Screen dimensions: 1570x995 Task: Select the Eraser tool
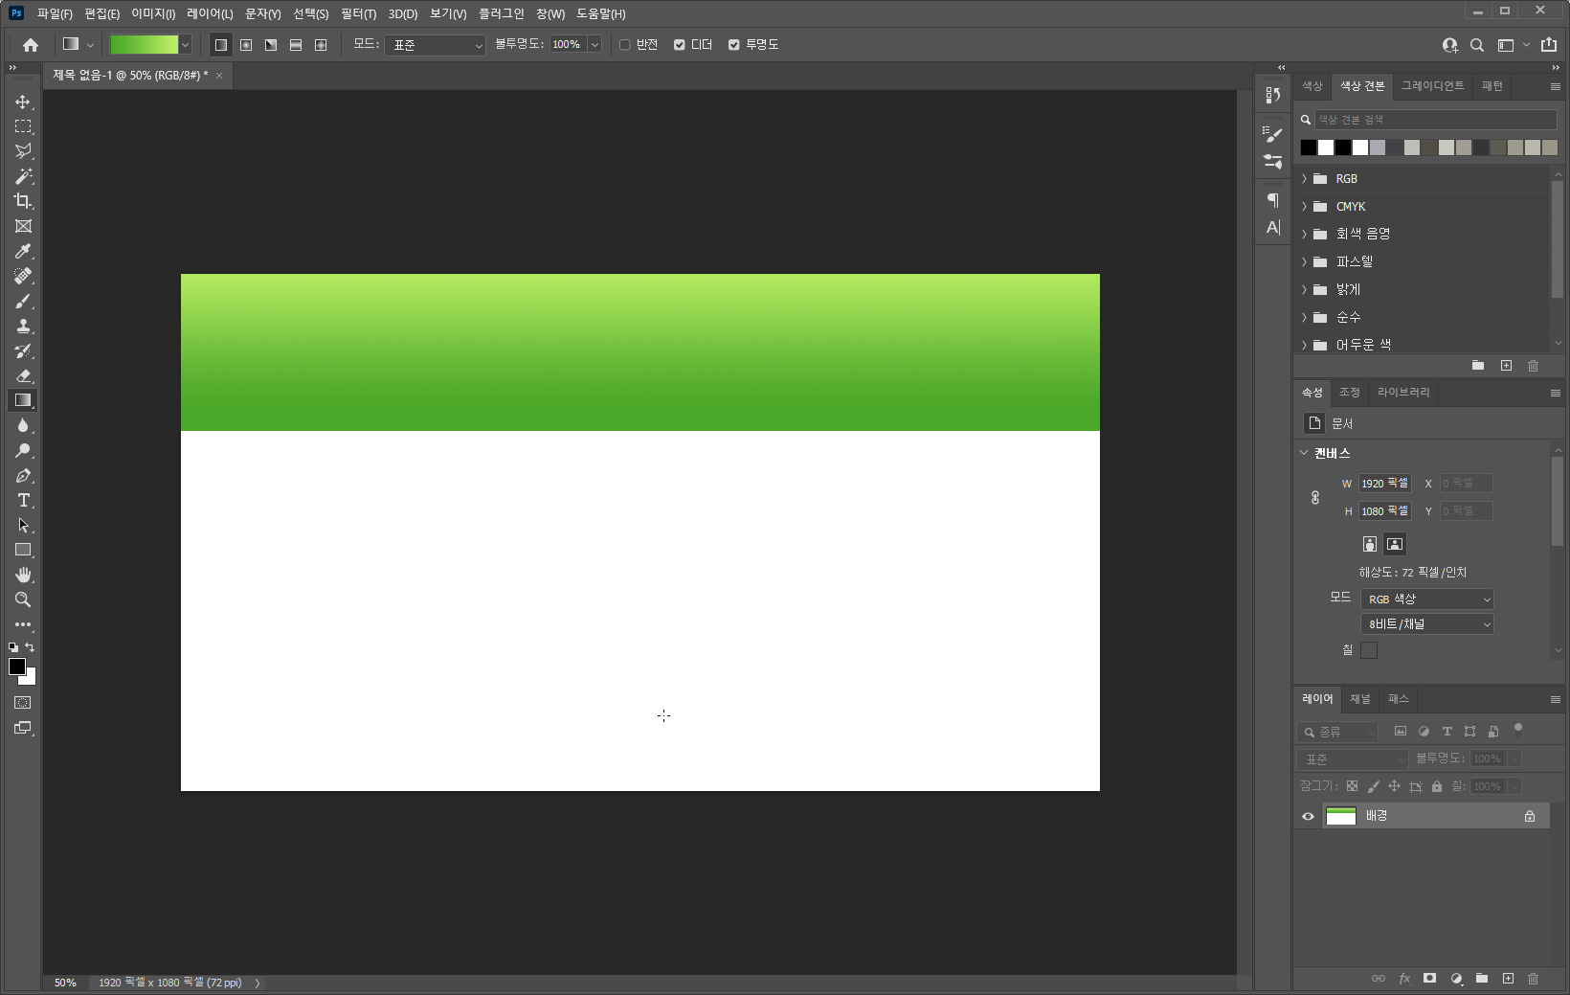pyautogui.click(x=23, y=375)
